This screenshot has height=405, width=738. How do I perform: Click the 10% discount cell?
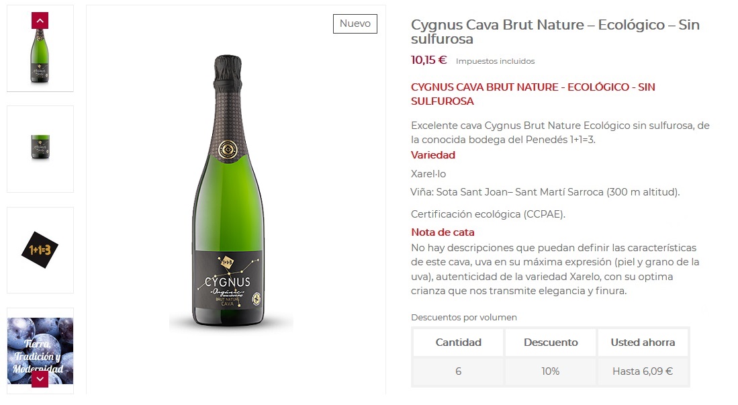pos(550,371)
